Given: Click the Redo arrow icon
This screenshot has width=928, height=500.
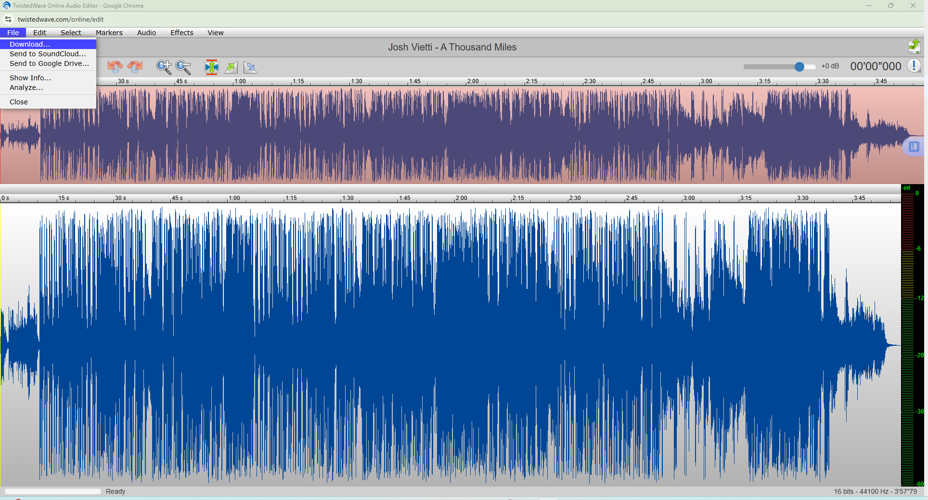Looking at the screenshot, I should pos(135,67).
